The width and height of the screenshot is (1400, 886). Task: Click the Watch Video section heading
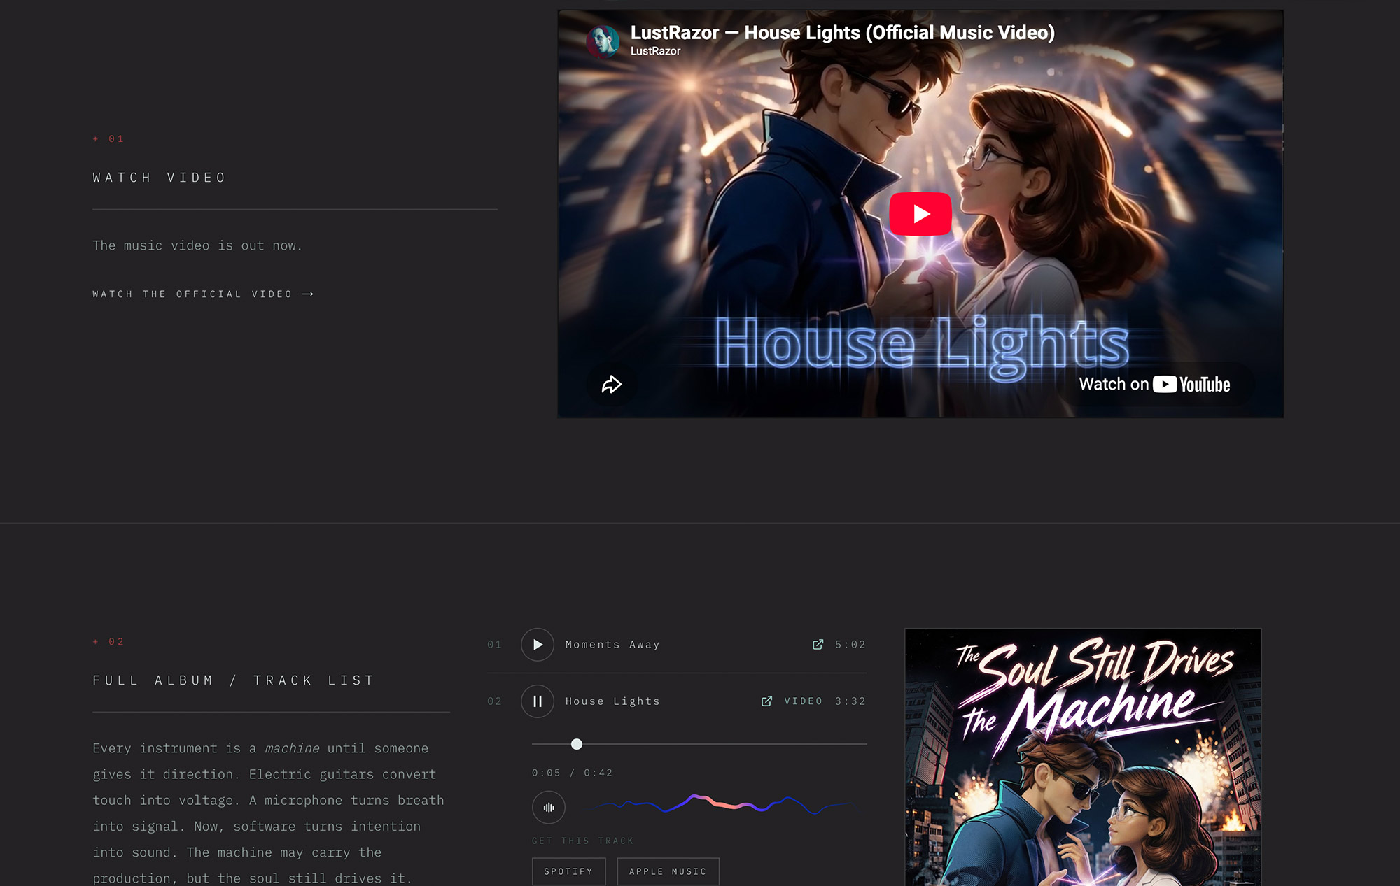click(160, 178)
